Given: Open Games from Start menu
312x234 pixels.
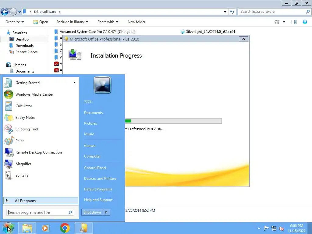Looking at the screenshot, I should coord(90,146).
